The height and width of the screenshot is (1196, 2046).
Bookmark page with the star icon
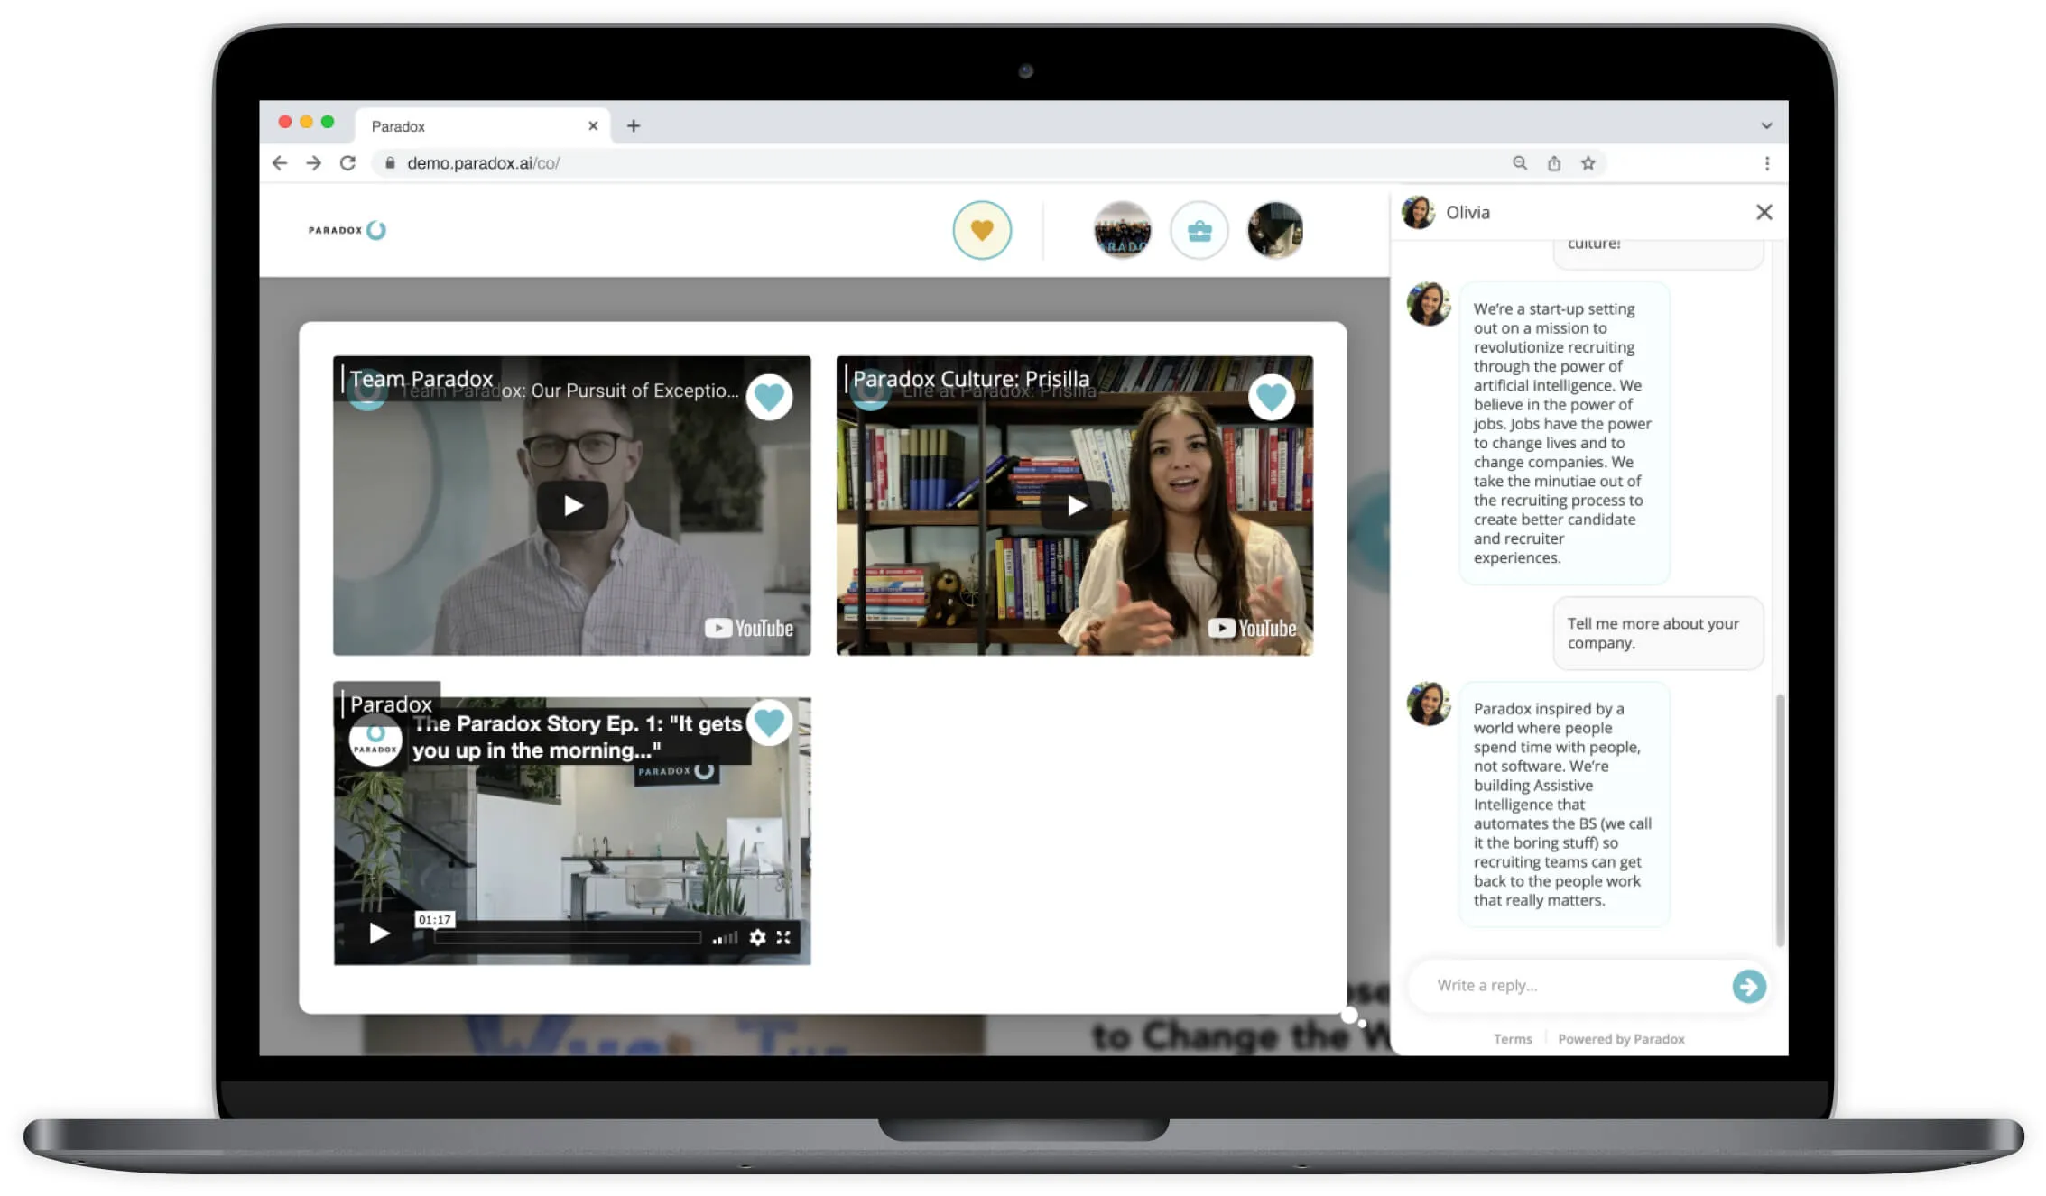[1588, 163]
